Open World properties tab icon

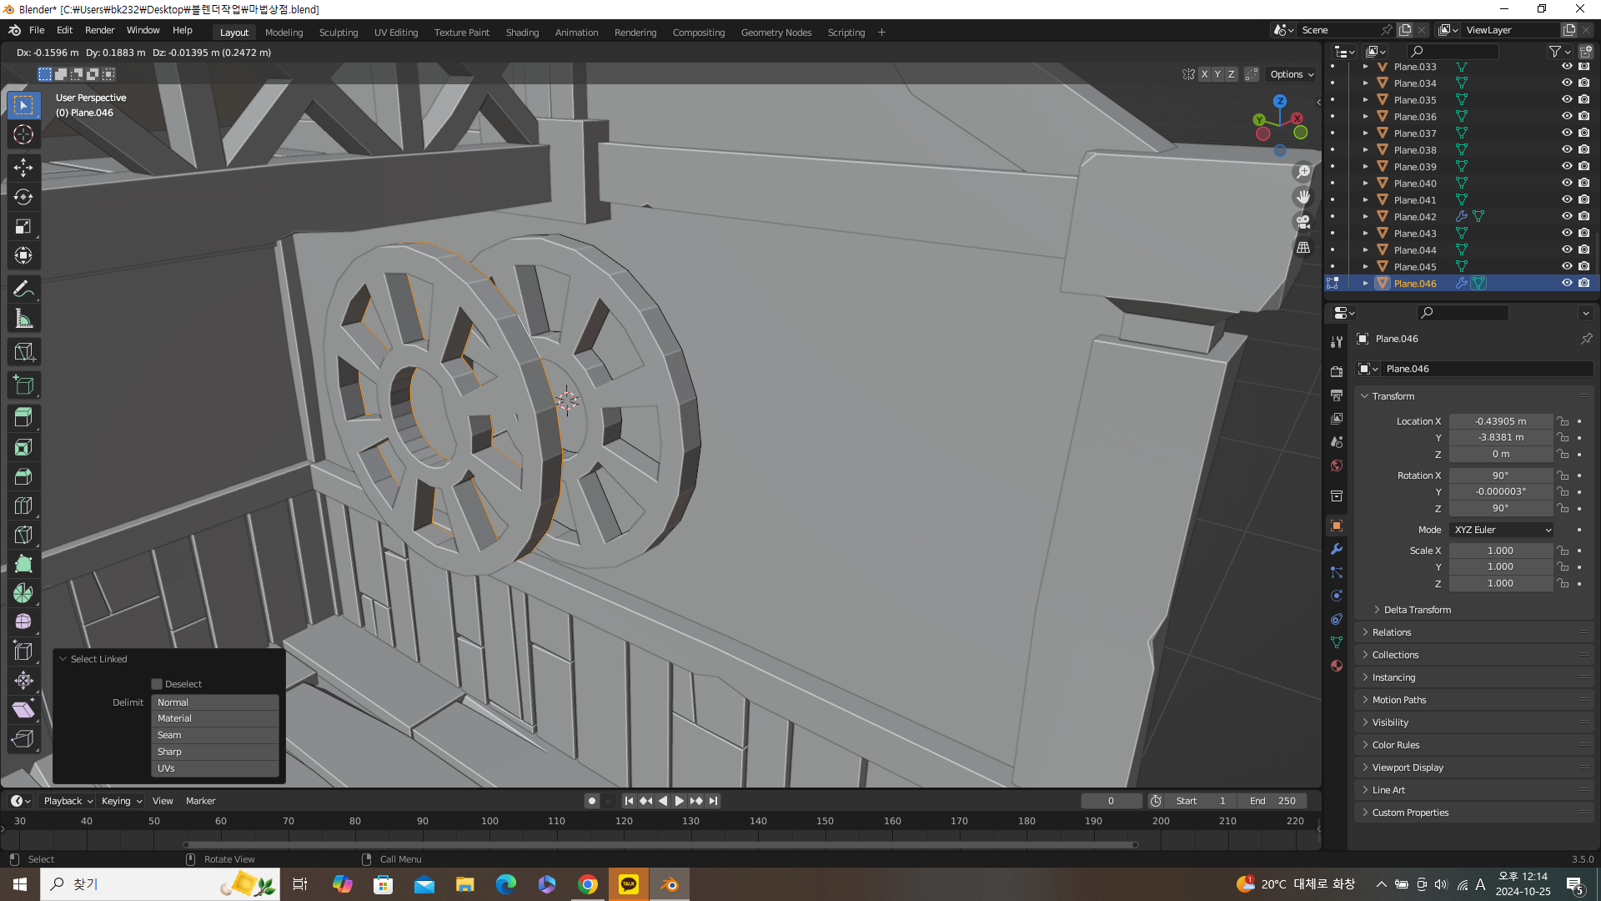pyautogui.click(x=1337, y=466)
